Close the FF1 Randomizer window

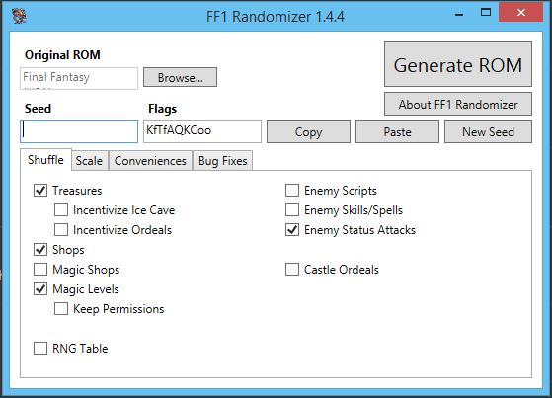[x=520, y=13]
